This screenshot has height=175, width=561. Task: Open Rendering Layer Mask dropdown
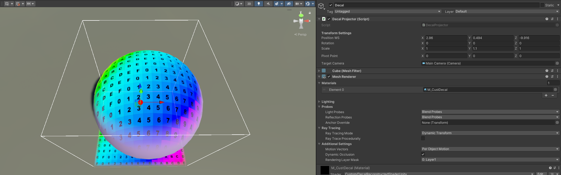[490, 160]
